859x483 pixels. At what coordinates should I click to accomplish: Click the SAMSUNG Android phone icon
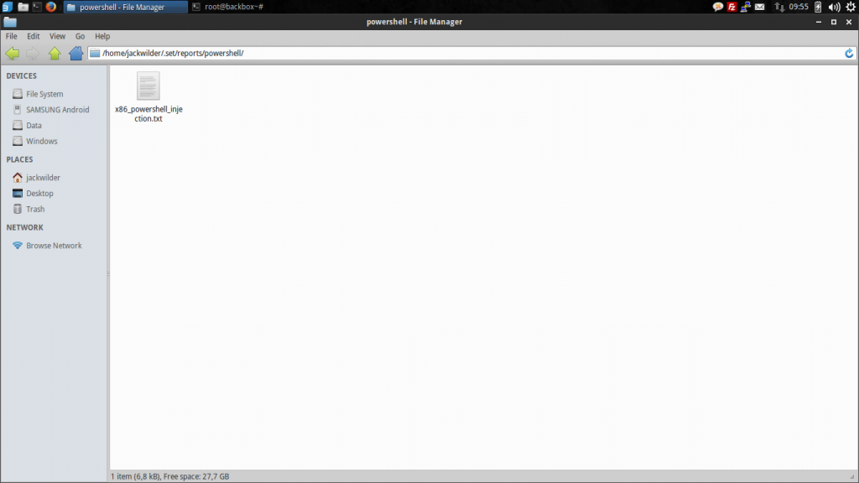point(18,110)
